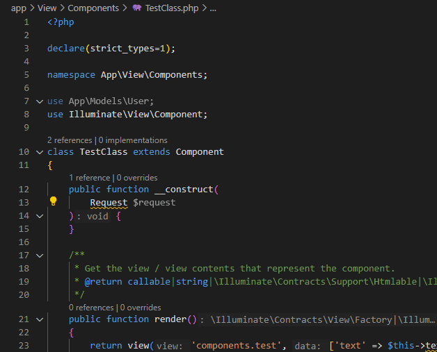437x352 pixels.
Task: Show the 2 references code lens for TestClass
Action: click(70, 140)
